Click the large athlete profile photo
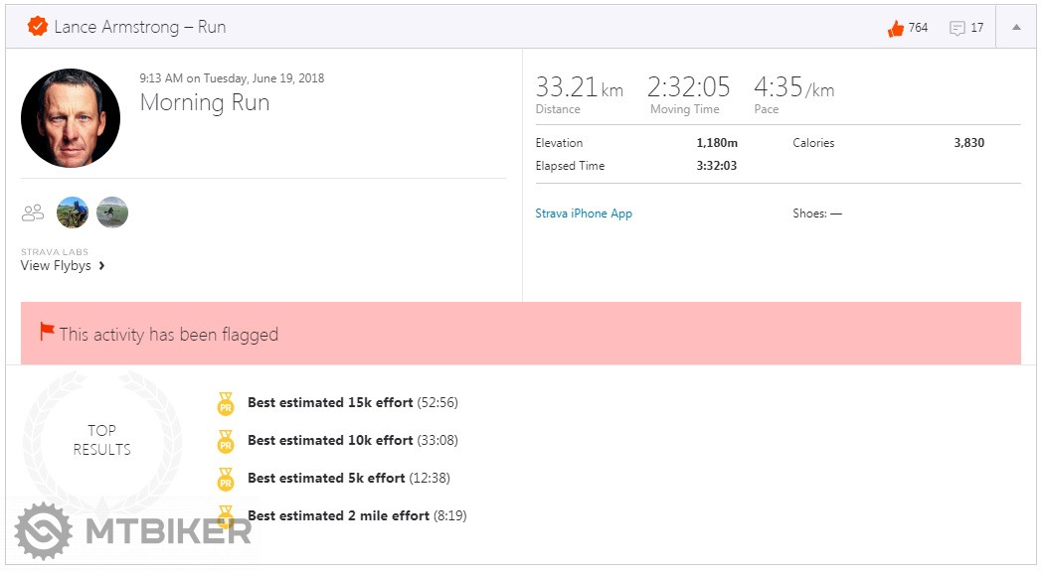1043x572 pixels. 71,118
